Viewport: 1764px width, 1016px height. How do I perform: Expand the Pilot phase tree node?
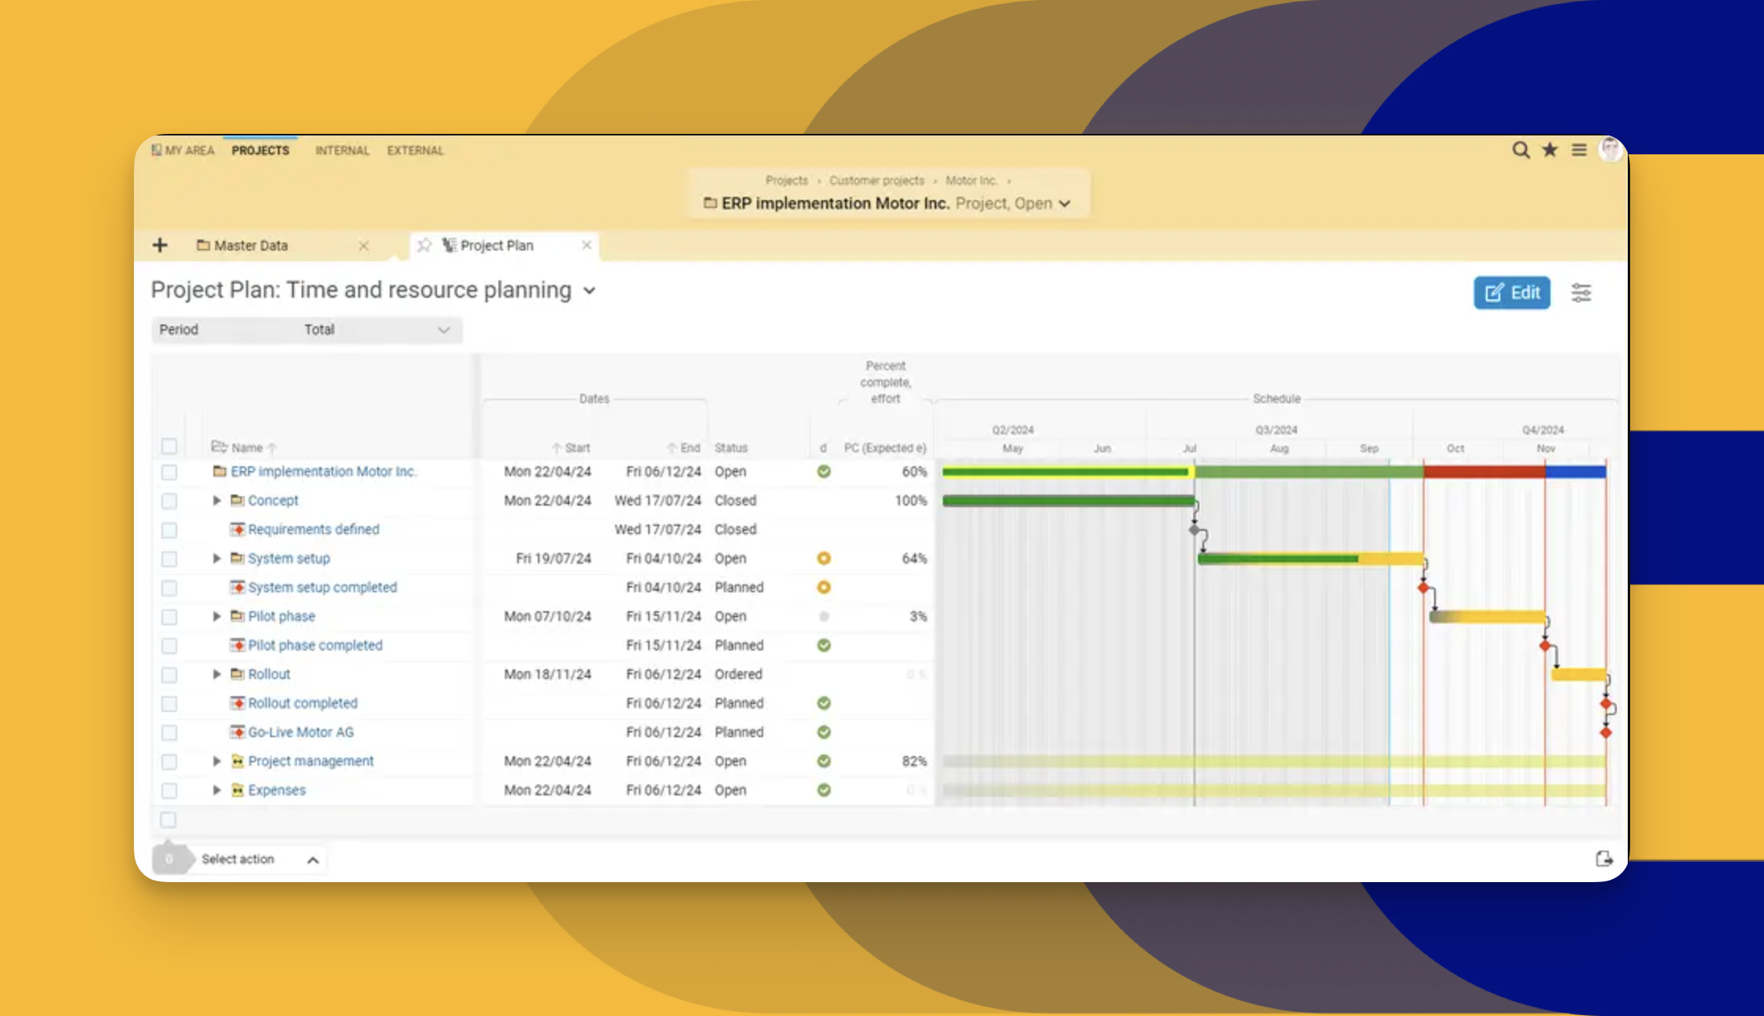pyautogui.click(x=217, y=616)
